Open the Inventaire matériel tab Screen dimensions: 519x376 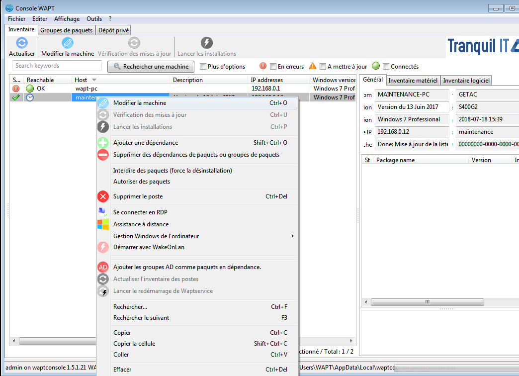pos(413,81)
